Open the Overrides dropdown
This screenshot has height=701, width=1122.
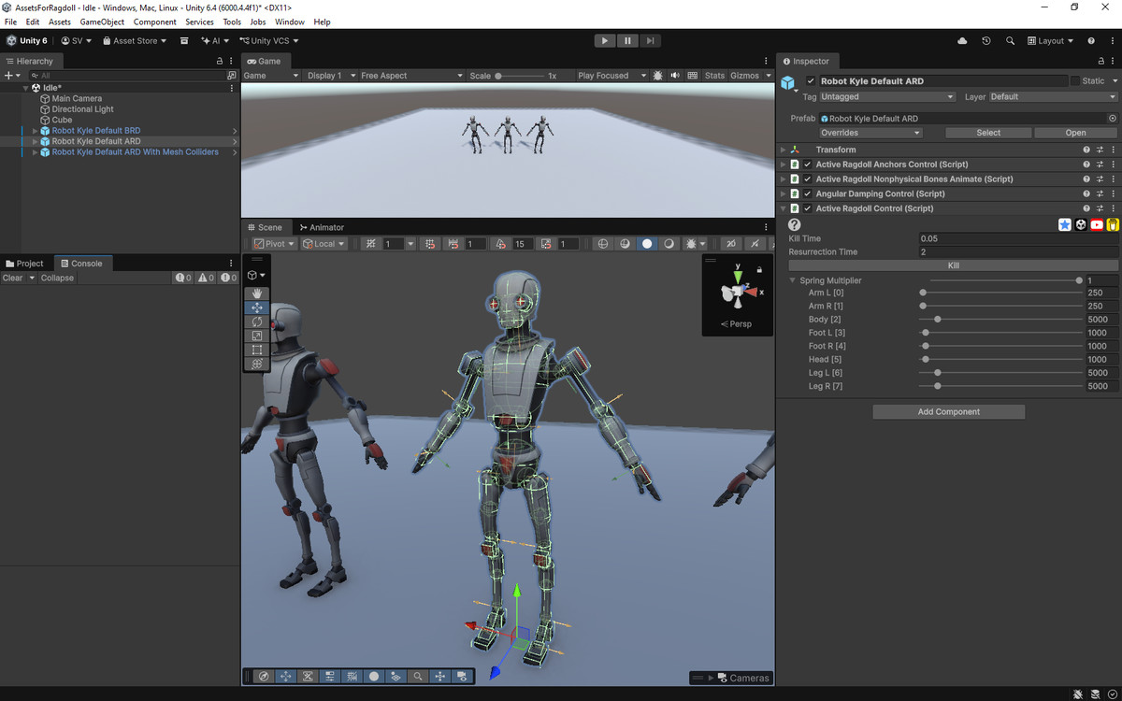870,133
